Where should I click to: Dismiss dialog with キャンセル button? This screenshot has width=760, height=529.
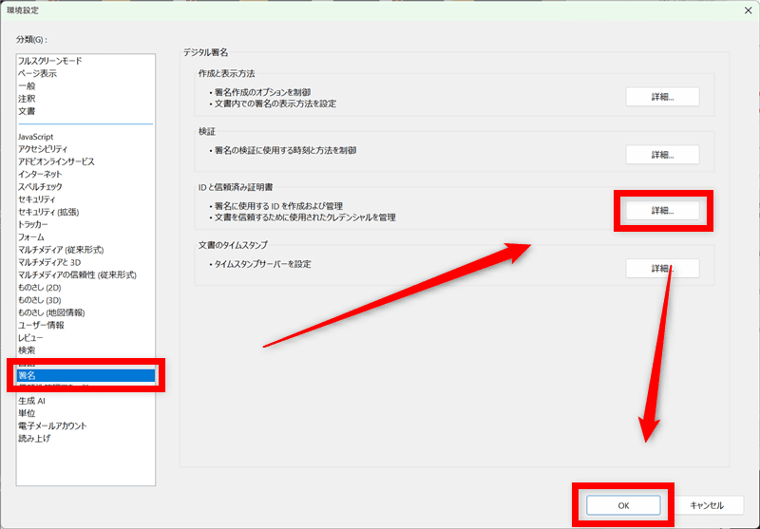tap(707, 505)
